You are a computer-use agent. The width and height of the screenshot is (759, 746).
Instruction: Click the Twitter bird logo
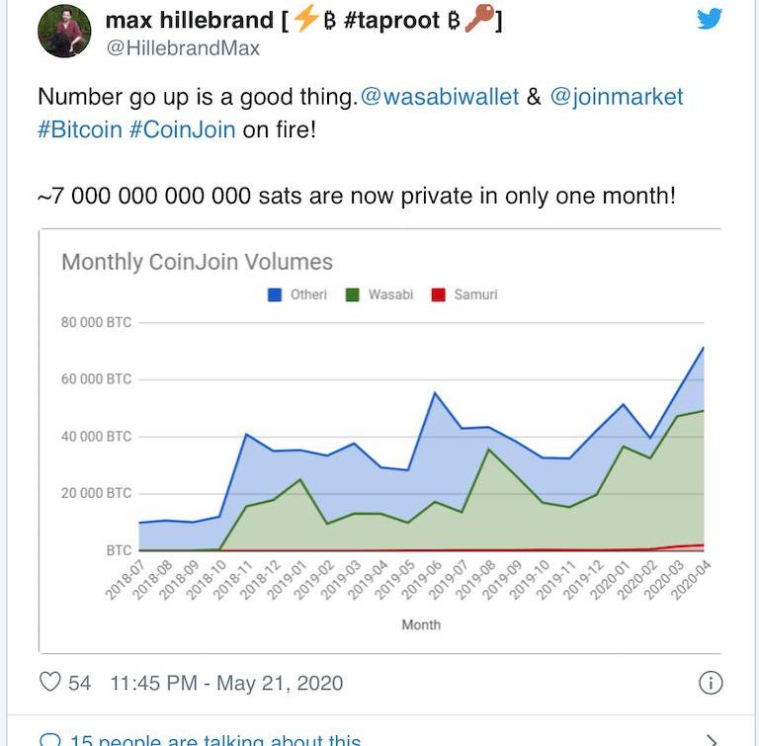click(x=710, y=19)
